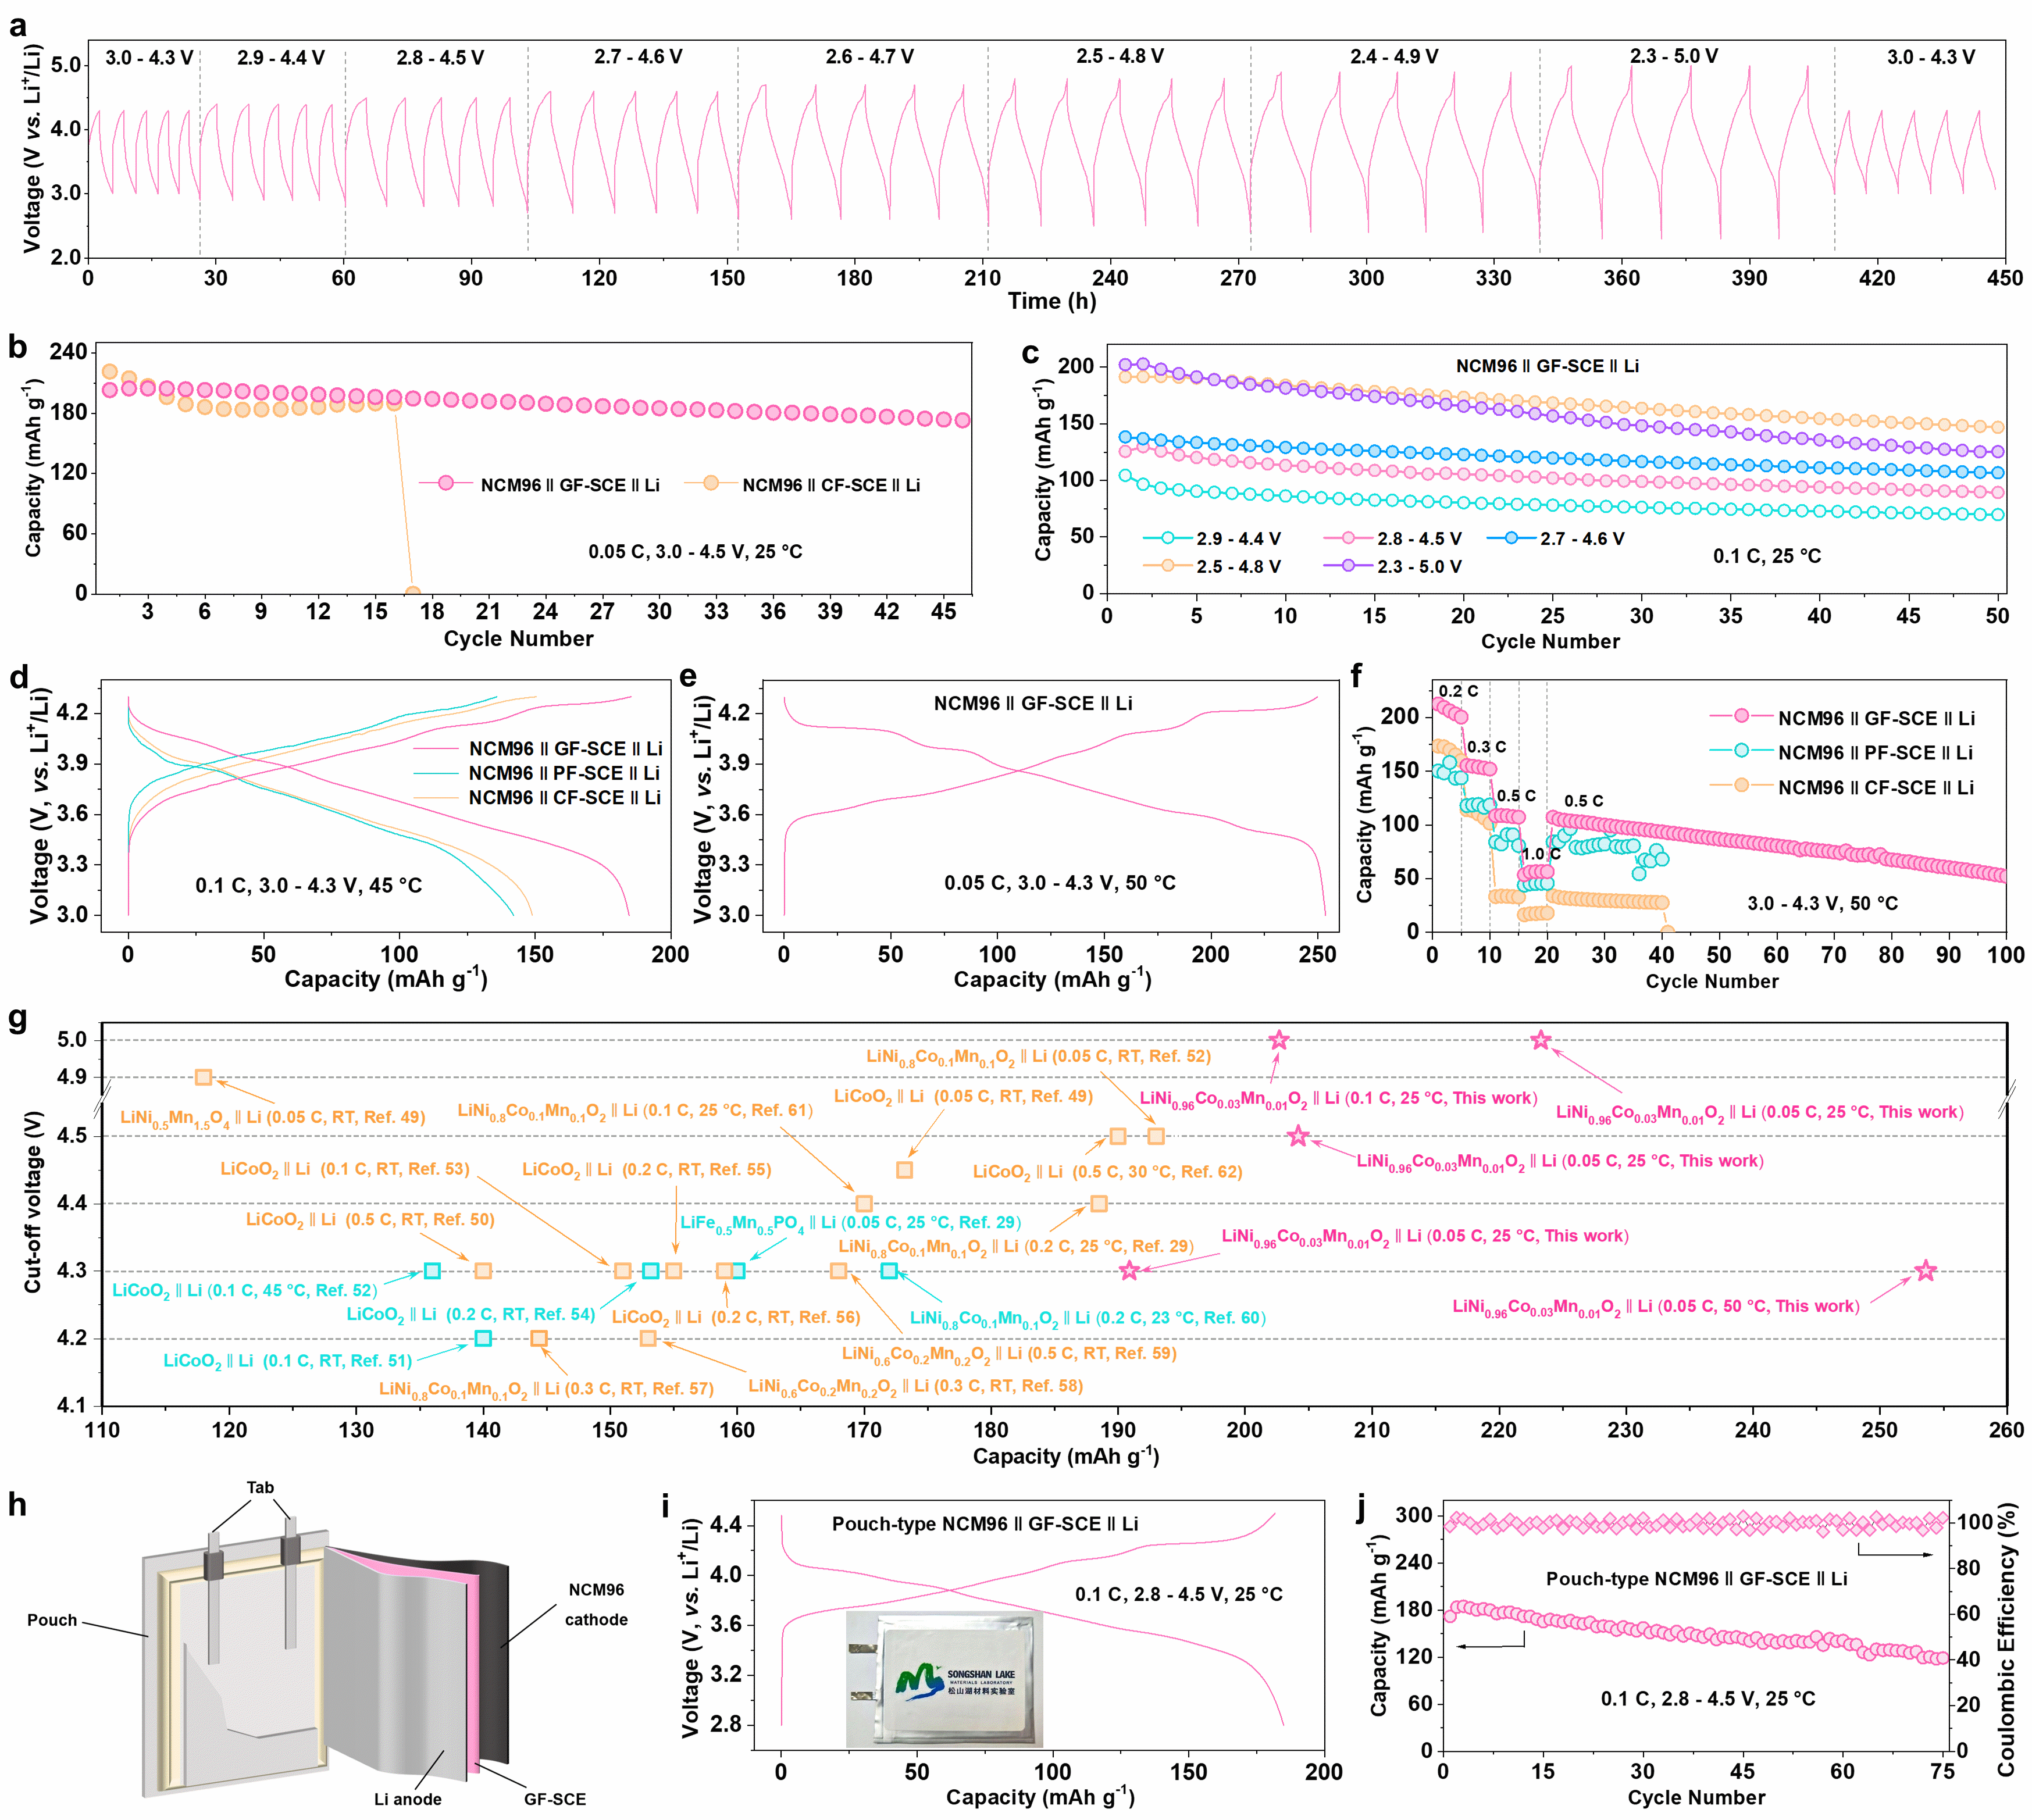
Task: Select the "2.3 - 5.0 V" label in panel a
Action: pyautogui.click(x=1674, y=57)
